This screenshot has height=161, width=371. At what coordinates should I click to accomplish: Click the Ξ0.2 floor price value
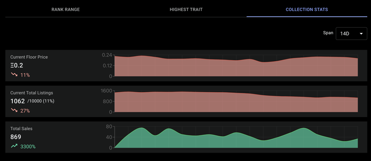tap(16, 65)
